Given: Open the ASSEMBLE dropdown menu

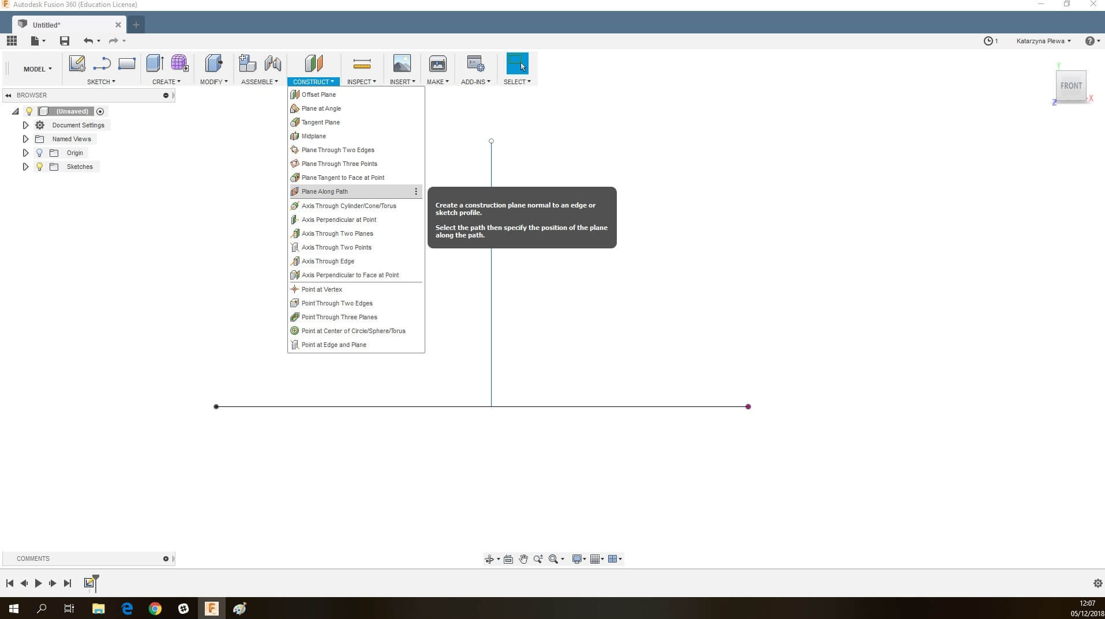Looking at the screenshot, I should 260,82.
